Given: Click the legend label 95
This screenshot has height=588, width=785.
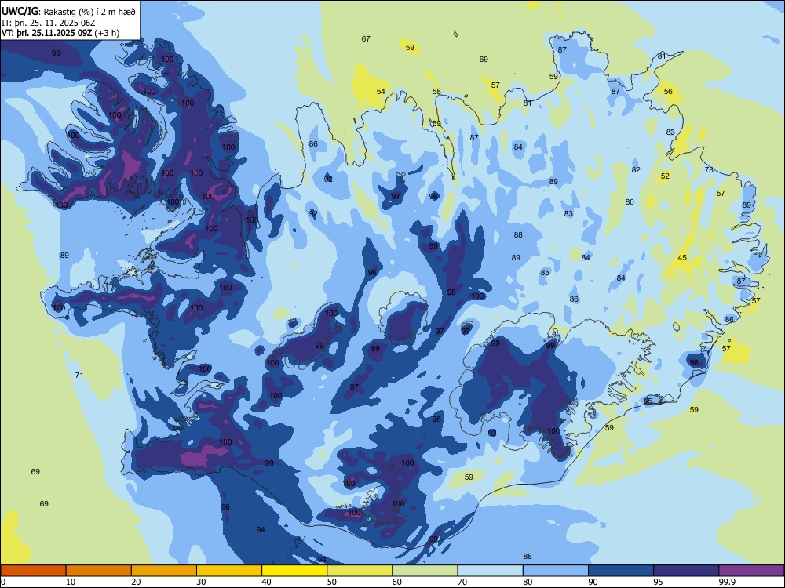Looking at the screenshot, I should click(659, 582).
